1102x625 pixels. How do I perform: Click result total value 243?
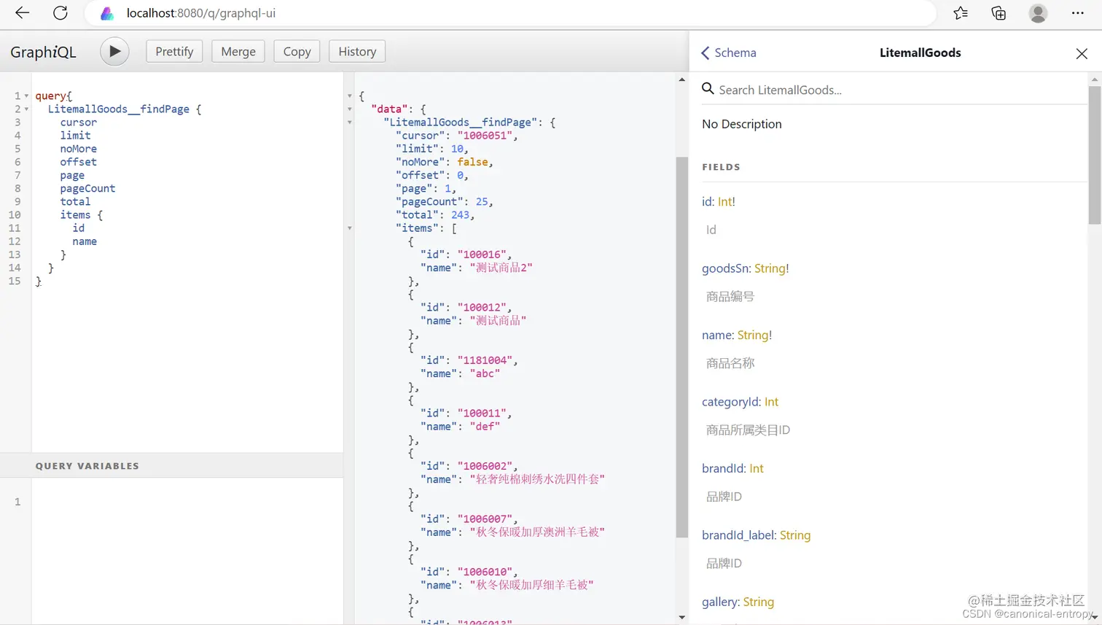[460, 215]
